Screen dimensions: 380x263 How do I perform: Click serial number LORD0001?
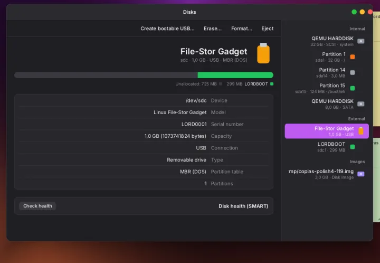coord(194,124)
